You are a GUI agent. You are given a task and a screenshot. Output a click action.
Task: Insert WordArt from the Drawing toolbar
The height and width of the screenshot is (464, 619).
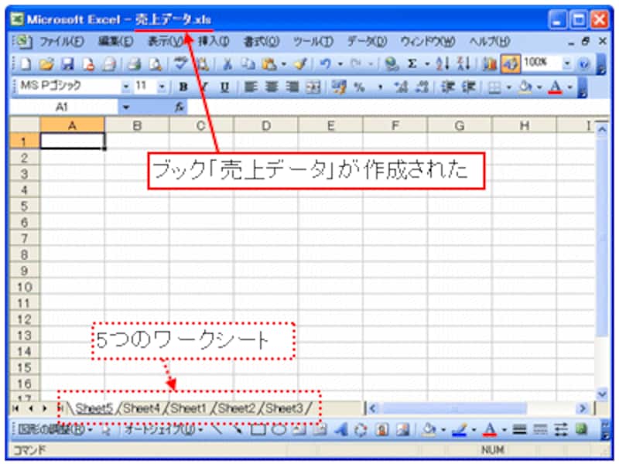341,430
